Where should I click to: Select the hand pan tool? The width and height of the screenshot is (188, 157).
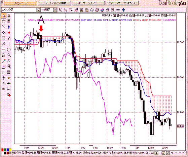point(4,22)
